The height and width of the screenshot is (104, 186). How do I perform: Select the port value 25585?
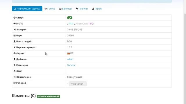tap(70, 36)
